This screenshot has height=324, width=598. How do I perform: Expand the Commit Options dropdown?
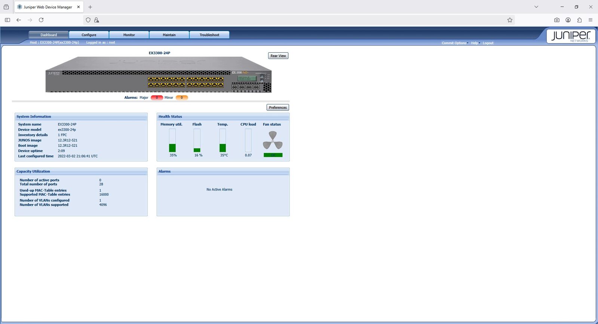(x=455, y=43)
